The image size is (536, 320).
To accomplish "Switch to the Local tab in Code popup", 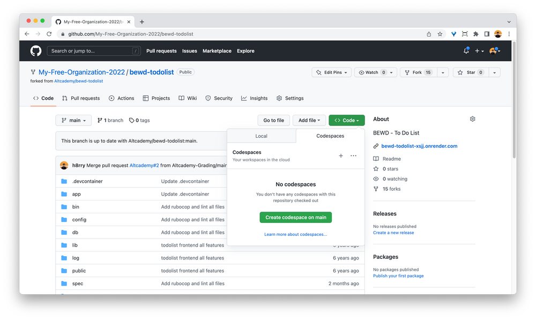I will [x=262, y=136].
